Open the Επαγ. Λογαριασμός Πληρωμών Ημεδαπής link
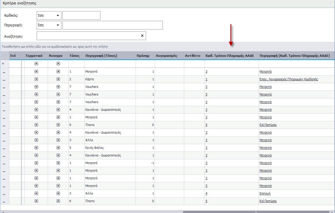Image resolution: width=335 pixels, height=213 pixels. tap(288, 79)
